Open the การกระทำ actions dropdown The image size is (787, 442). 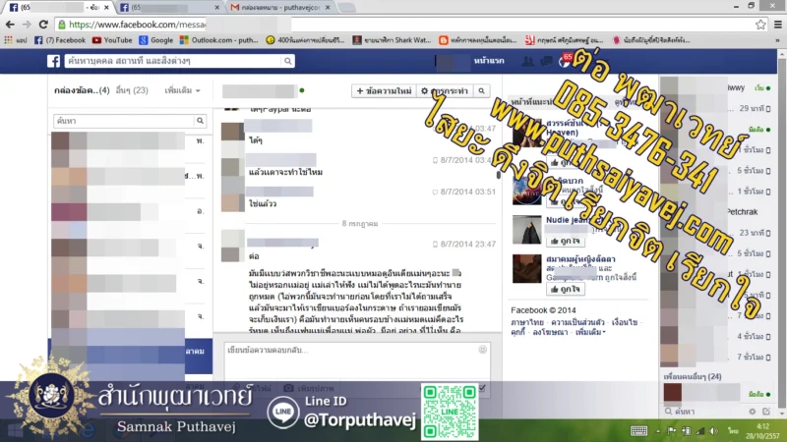click(x=445, y=90)
